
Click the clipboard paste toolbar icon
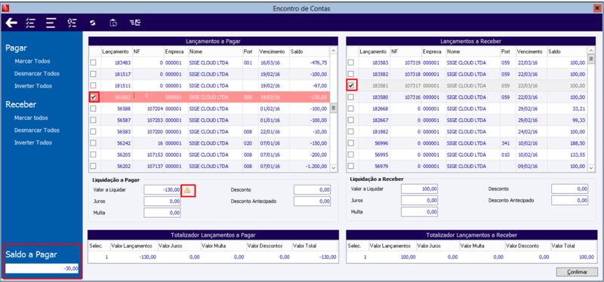113,23
